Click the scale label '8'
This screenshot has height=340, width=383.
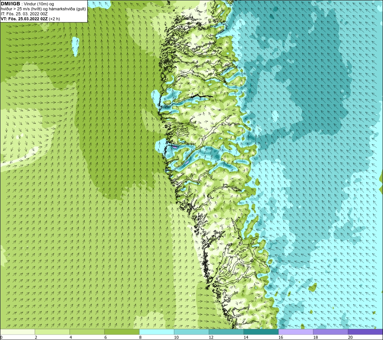(141, 337)
